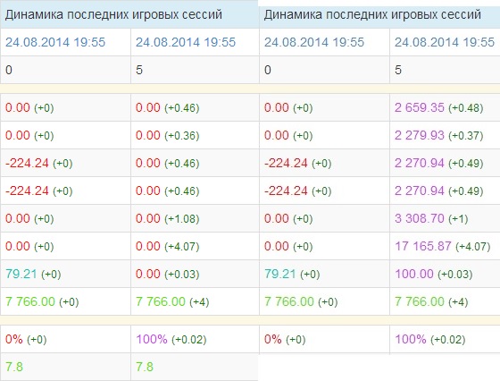Click the 3 308.70 (+1) cell
Image resolution: width=500 pixels, height=381 pixels.
[445, 219]
